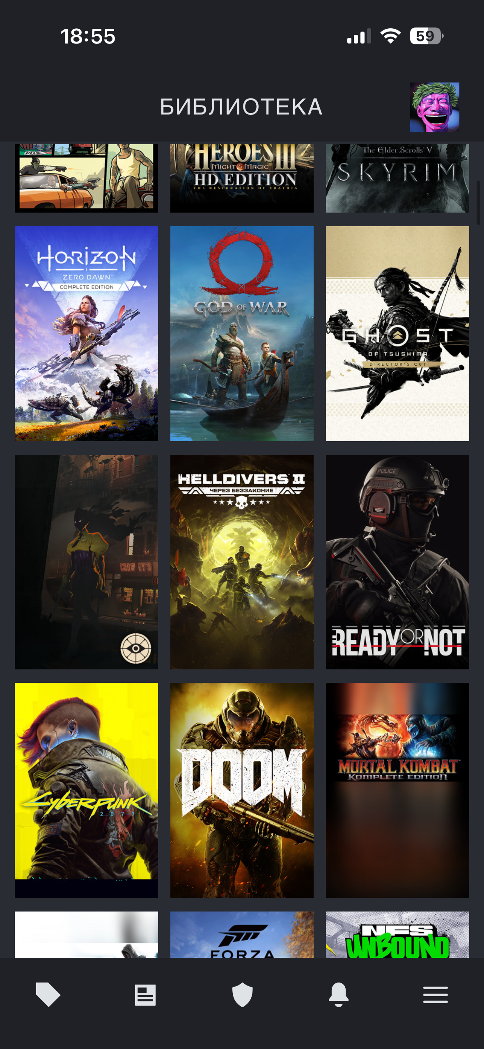Tap the profile avatar picture

click(434, 107)
